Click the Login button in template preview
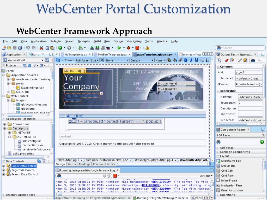267x200 pixels. coord(191,97)
